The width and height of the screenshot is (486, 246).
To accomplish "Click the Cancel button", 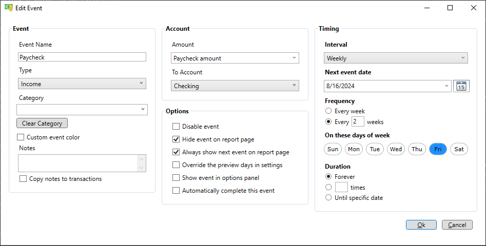I will pos(457,225).
